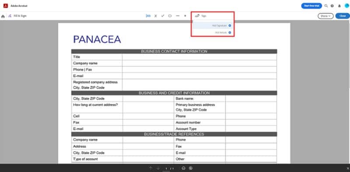Open the help icon
This screenshot has height=172, width=350.
tap(332, 6)
